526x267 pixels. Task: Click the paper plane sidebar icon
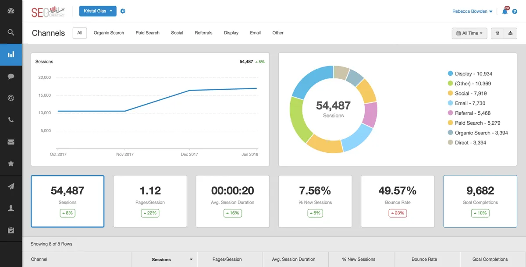pyautogui.click(x=11, y=186)
